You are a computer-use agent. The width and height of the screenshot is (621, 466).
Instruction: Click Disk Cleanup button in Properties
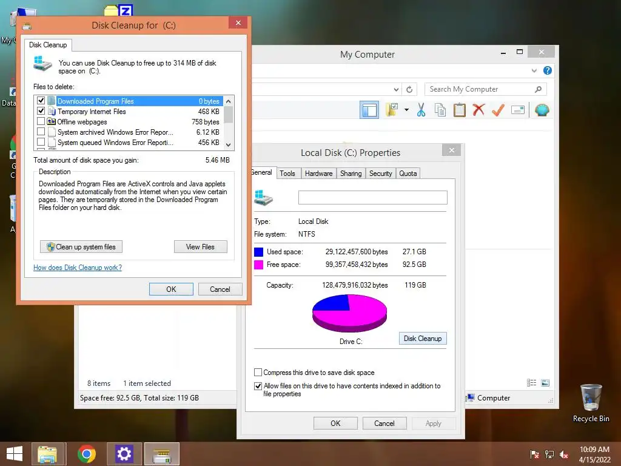[x=423, y=339]
